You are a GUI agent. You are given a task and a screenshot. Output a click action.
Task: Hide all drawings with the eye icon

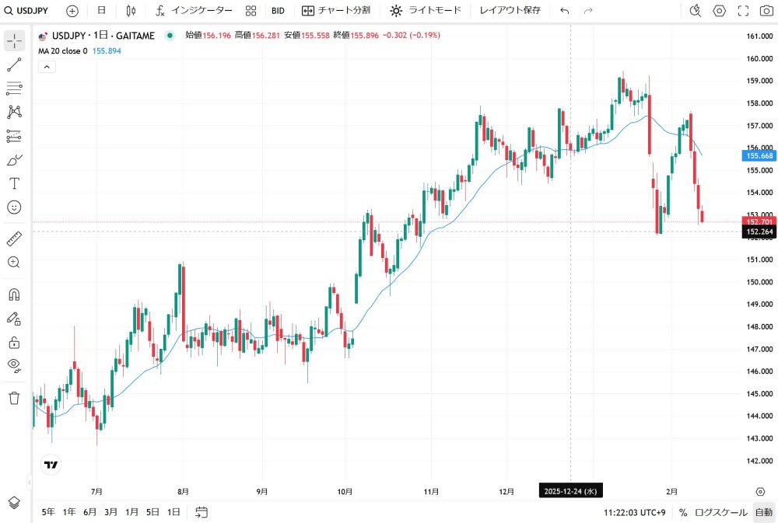point(14,364)
